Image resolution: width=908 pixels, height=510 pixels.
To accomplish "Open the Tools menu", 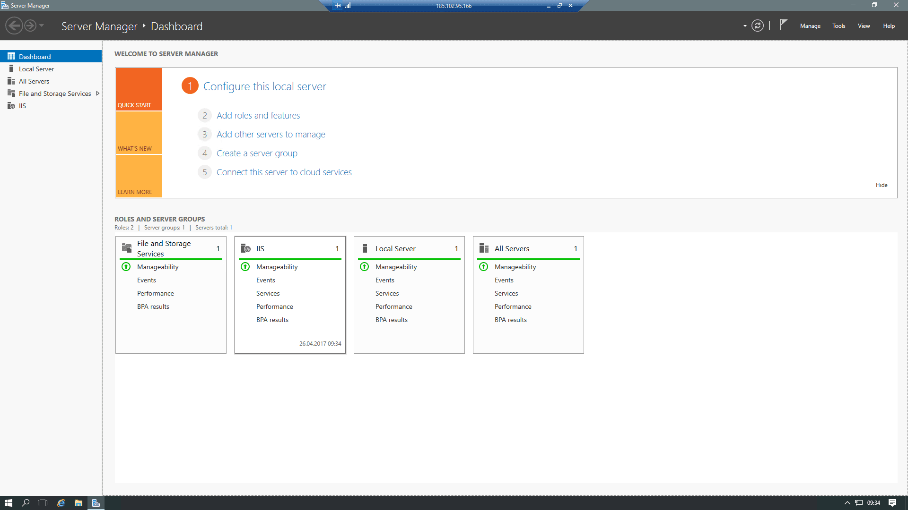I will click(838, 26).
